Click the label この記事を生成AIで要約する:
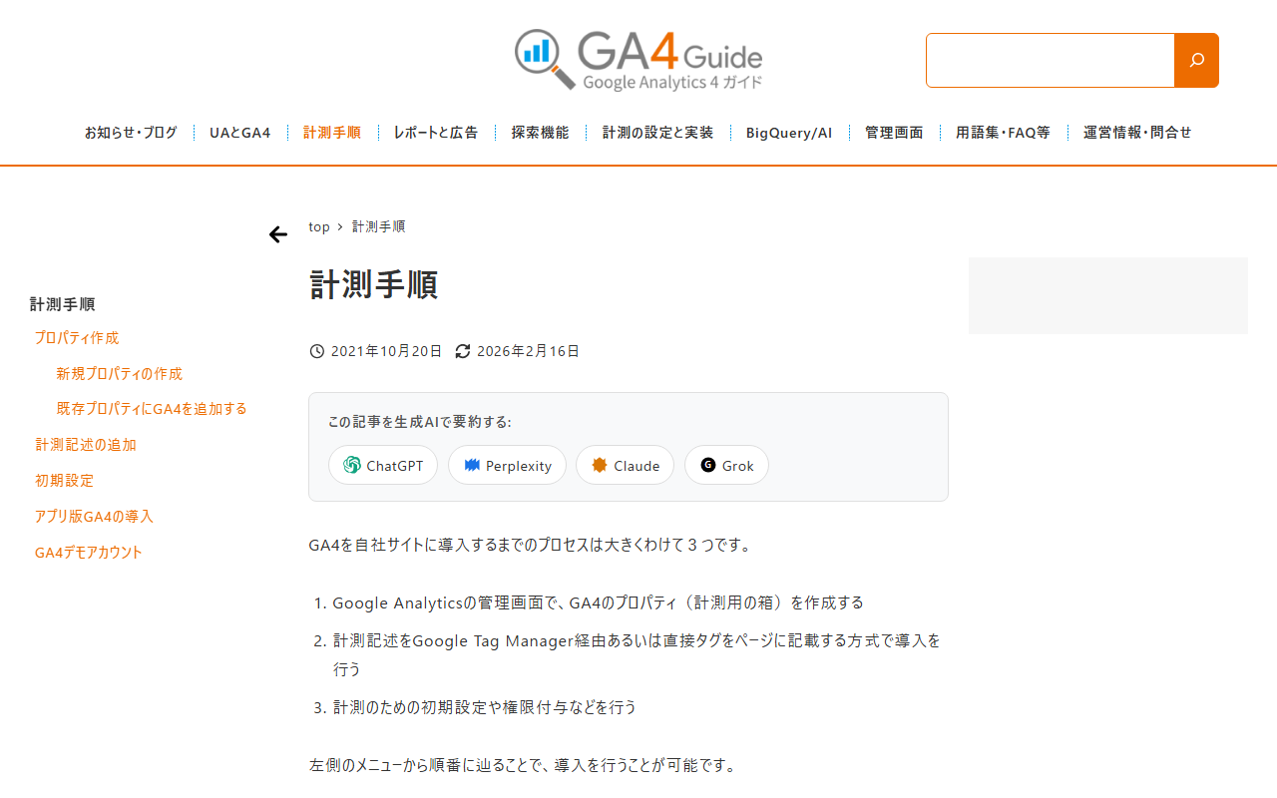1277x798 pixels. tap(420, 422)
